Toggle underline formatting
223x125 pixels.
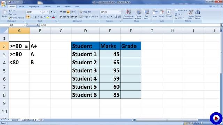36,17
